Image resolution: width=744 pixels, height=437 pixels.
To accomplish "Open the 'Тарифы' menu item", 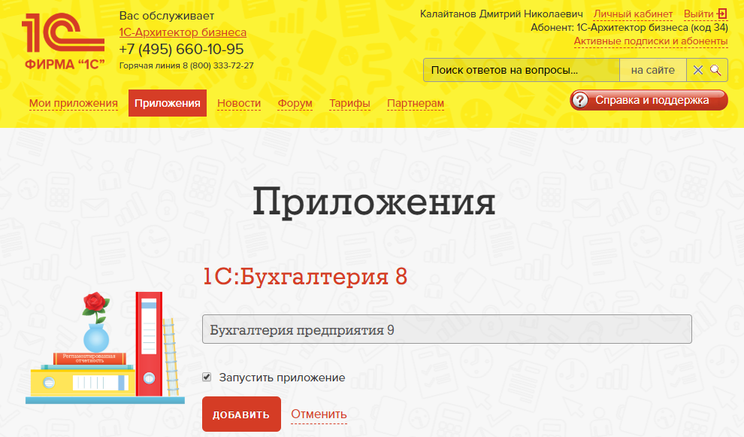I will pos(349,103).
